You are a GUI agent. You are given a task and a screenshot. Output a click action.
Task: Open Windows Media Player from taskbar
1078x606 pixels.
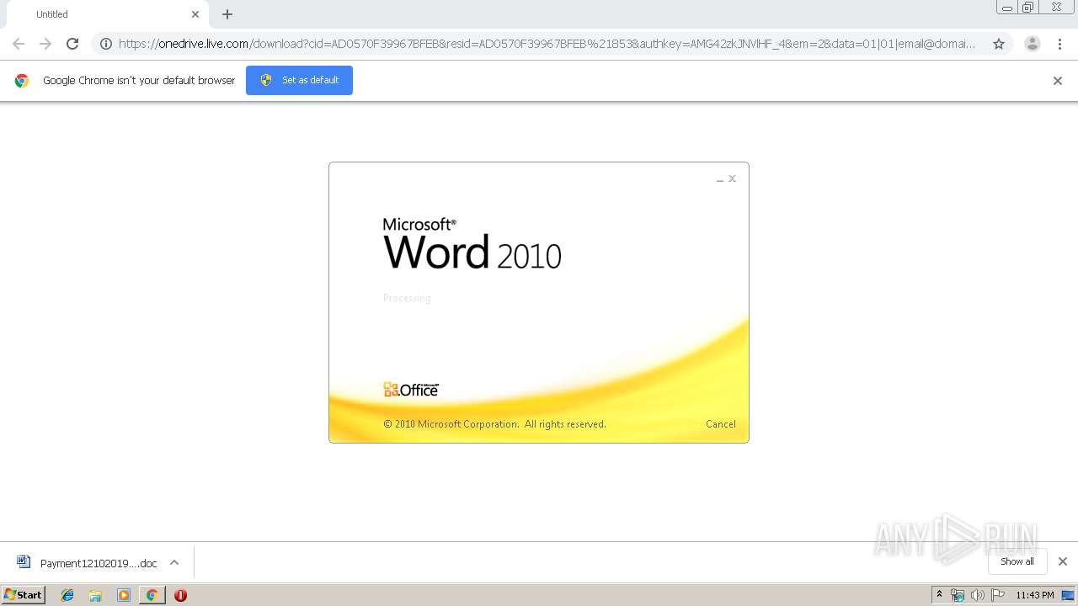[x=124, y=595]
